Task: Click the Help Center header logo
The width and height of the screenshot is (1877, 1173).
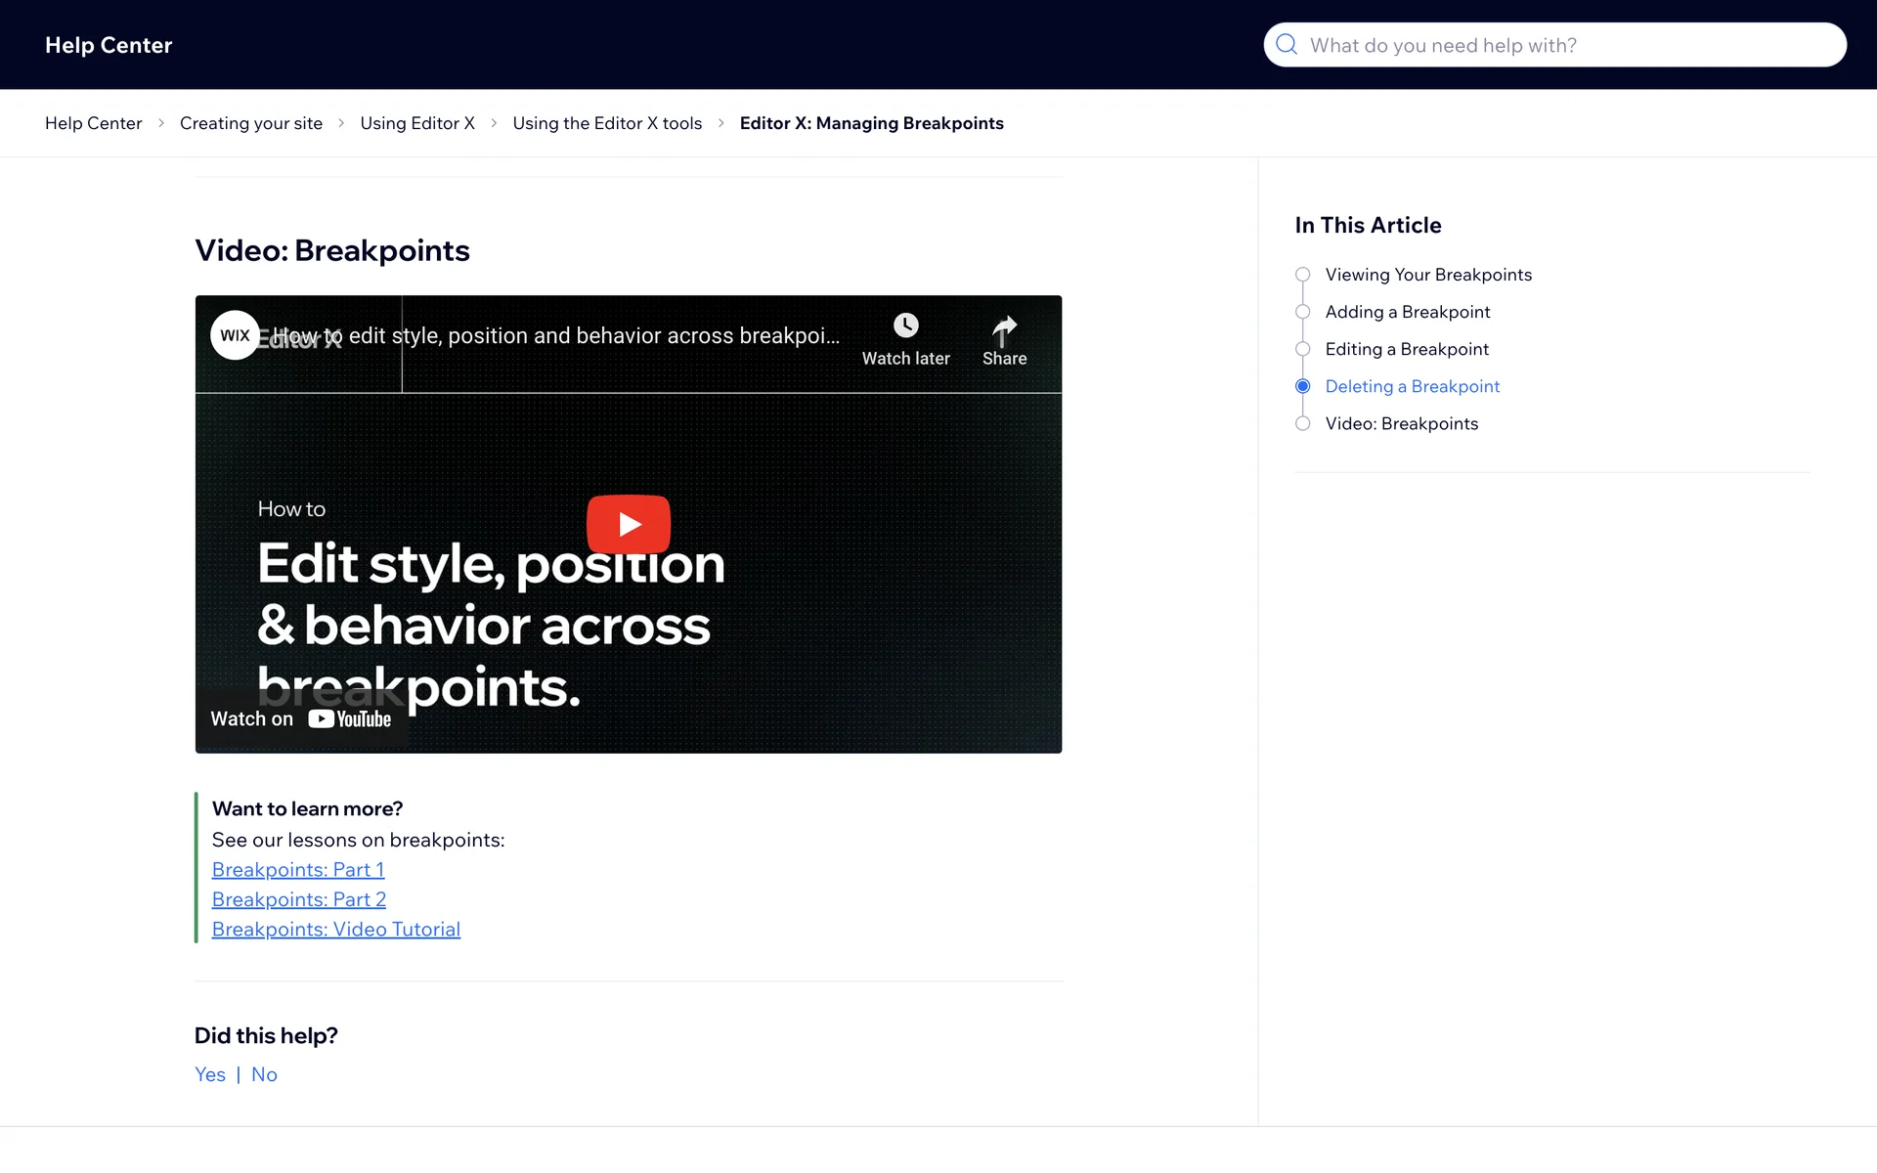Action: 109,45
